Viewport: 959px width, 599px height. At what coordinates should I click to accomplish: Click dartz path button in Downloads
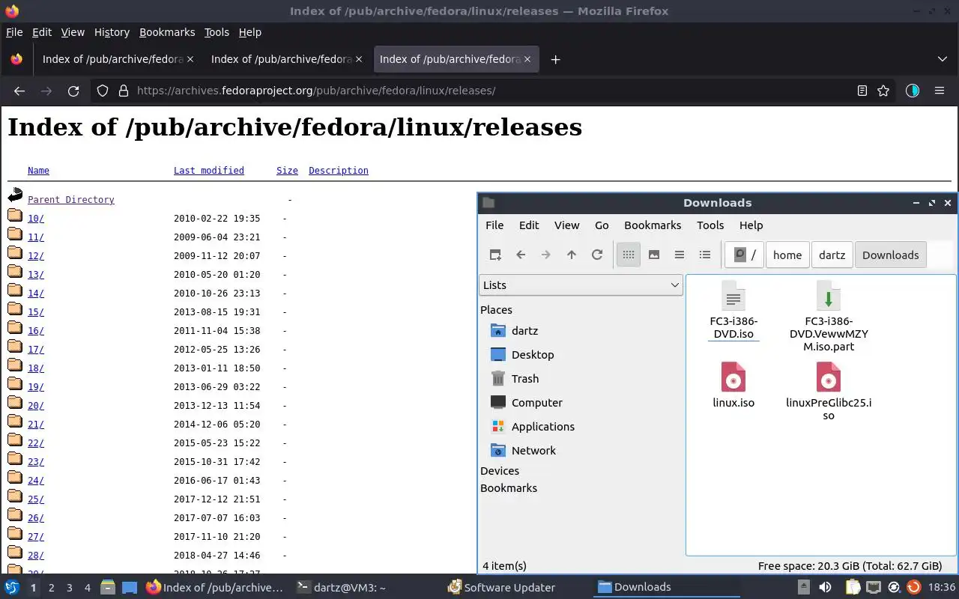coord(832,255)
